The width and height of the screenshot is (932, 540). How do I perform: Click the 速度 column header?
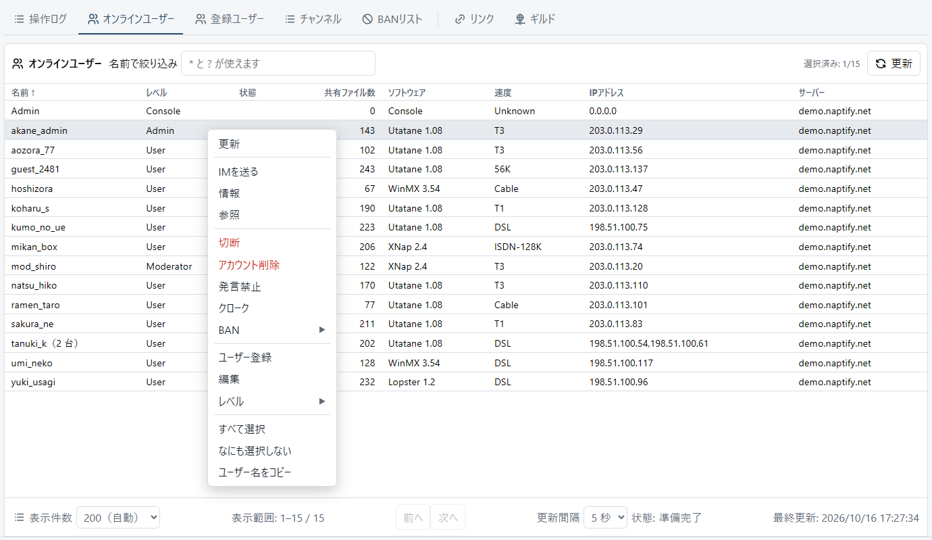(x=503, y=93)
